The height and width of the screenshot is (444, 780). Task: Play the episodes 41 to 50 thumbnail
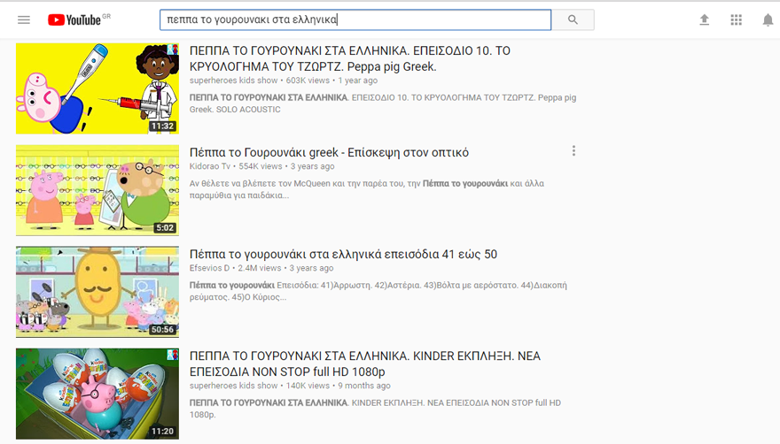(x=97, y=292)
